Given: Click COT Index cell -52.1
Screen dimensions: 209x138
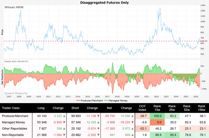Looking at the screenshot, I should point(142,128).
